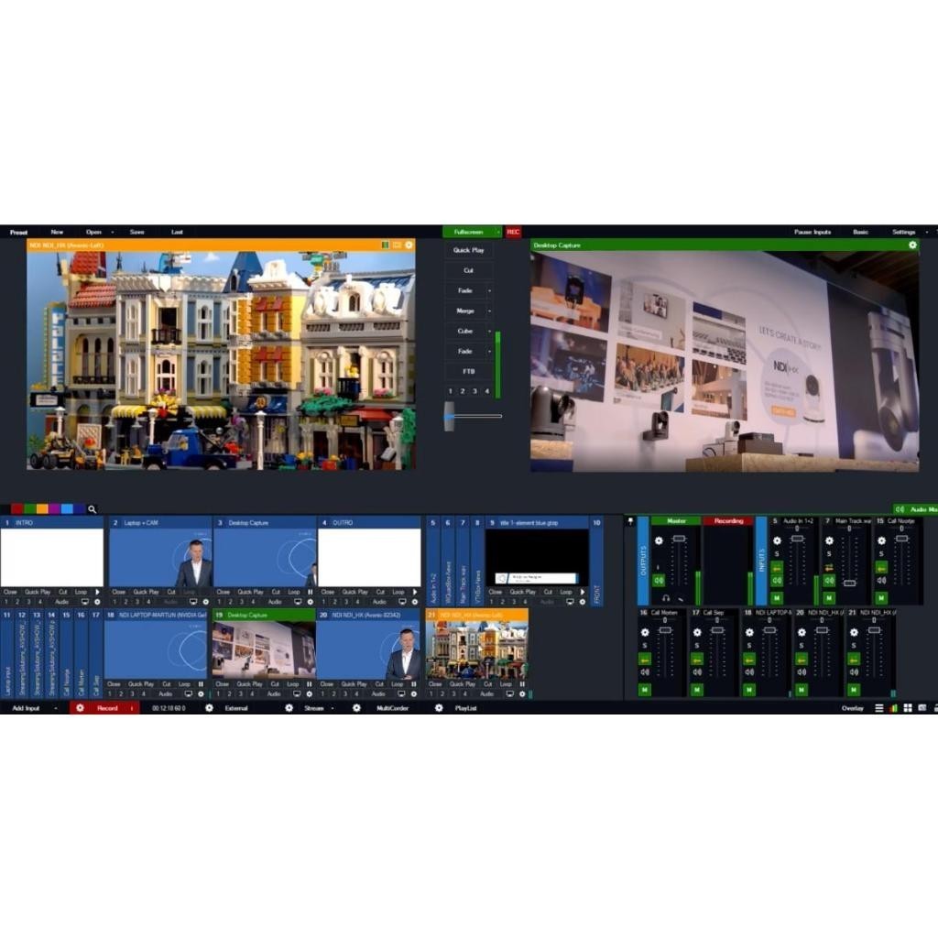This screenshot has height=938, width=938.
Task: Open first Fade transition dropdown arrow
Action: pyautogui.click(x=489, y=290)
